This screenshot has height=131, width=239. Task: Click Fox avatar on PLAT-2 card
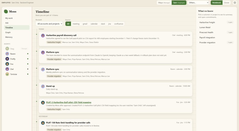click(x=43, y=103)
